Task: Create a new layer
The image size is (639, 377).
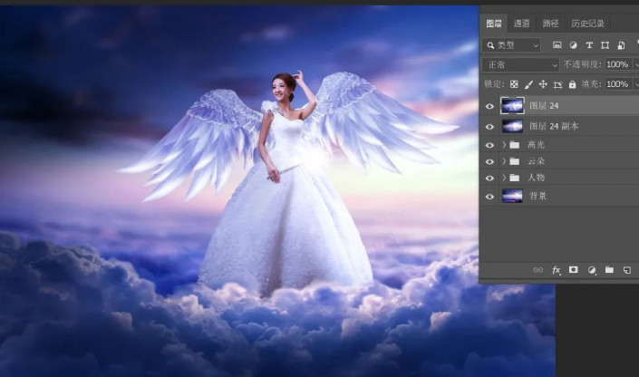Action: coord(627,270)
